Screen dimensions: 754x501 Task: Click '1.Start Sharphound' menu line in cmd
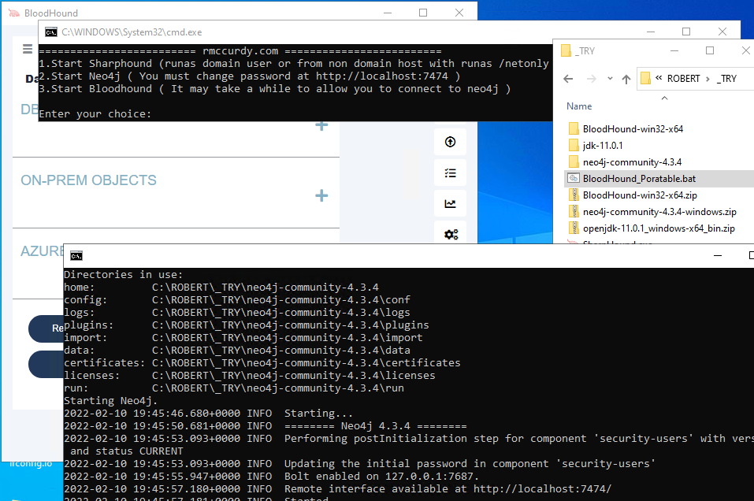coord(293,64)
